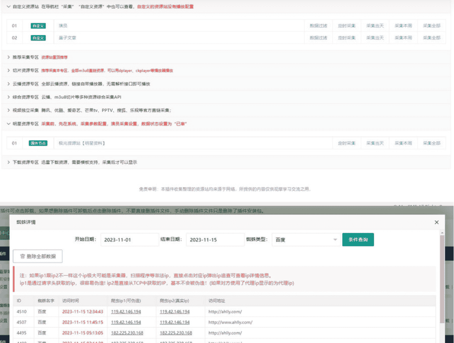Click 数据过滤 for the 演员 row

pos(318,26)
